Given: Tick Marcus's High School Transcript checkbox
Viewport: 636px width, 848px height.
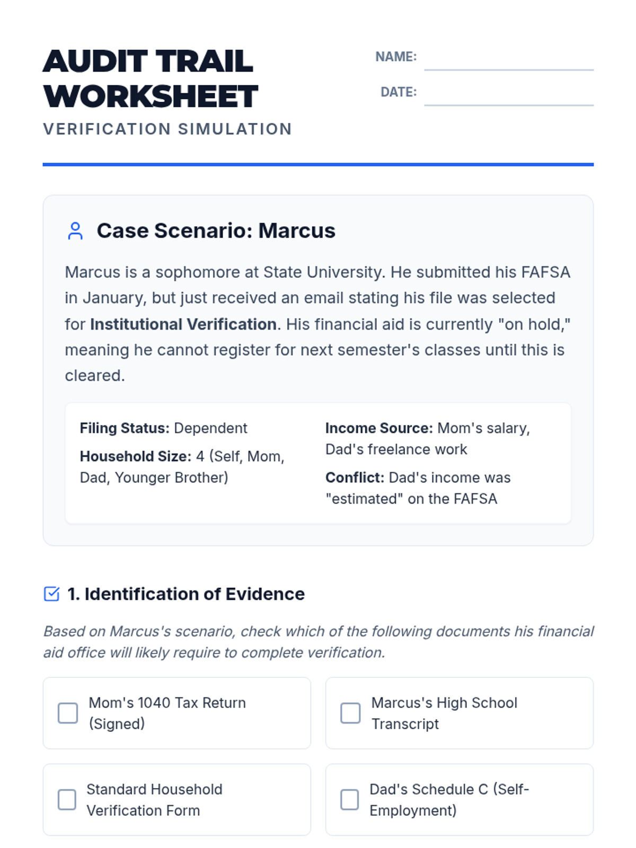Looking at the screenshot, I should coord(350,713).
